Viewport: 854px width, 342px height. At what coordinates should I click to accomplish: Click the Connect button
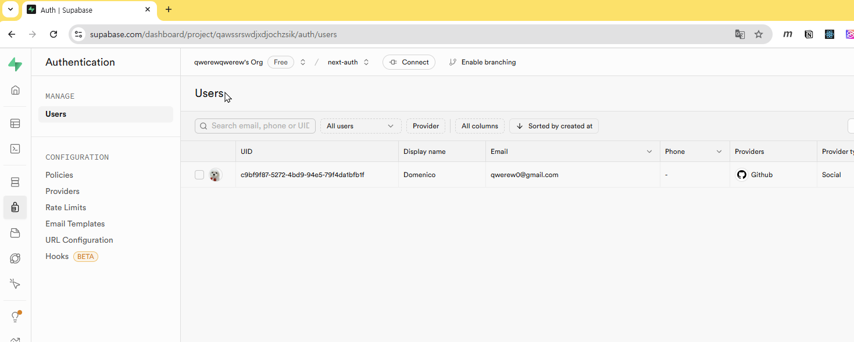point(409,62)
